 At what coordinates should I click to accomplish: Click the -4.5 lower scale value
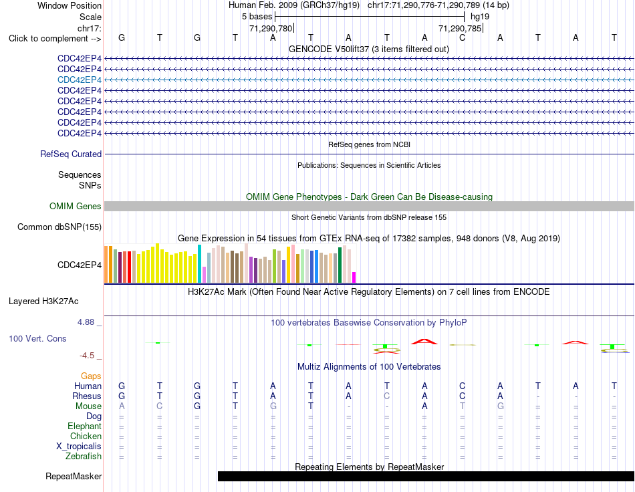click(x=87, y=356)
